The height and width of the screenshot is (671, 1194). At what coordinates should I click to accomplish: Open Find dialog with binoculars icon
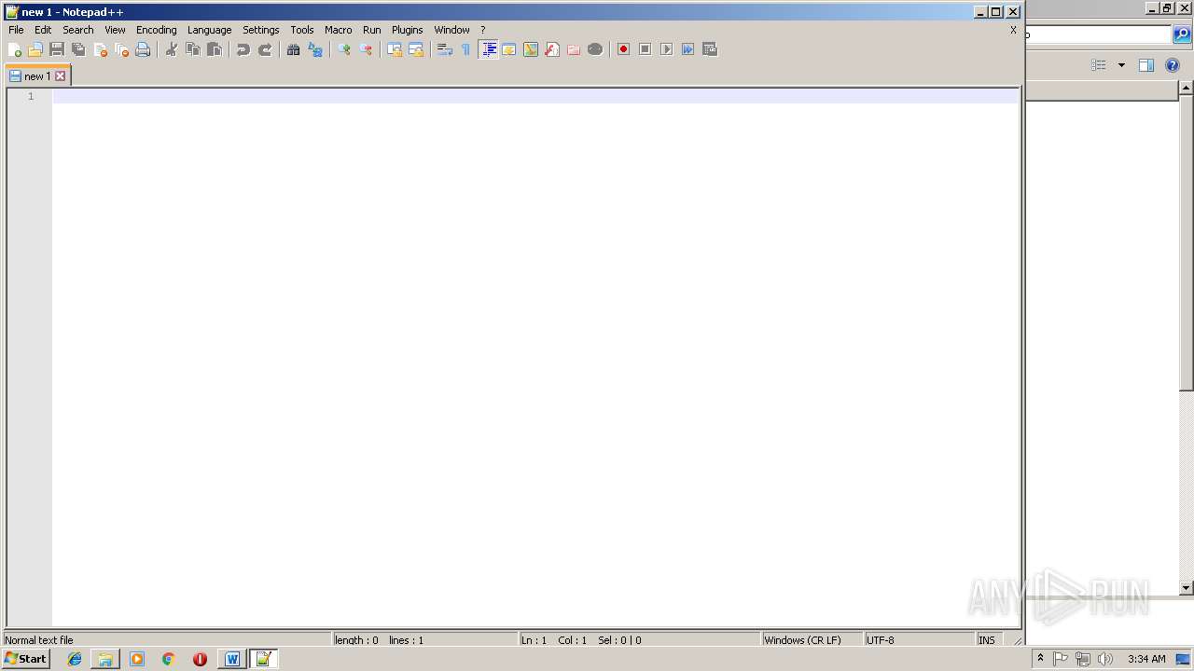[x=294, y=49]
